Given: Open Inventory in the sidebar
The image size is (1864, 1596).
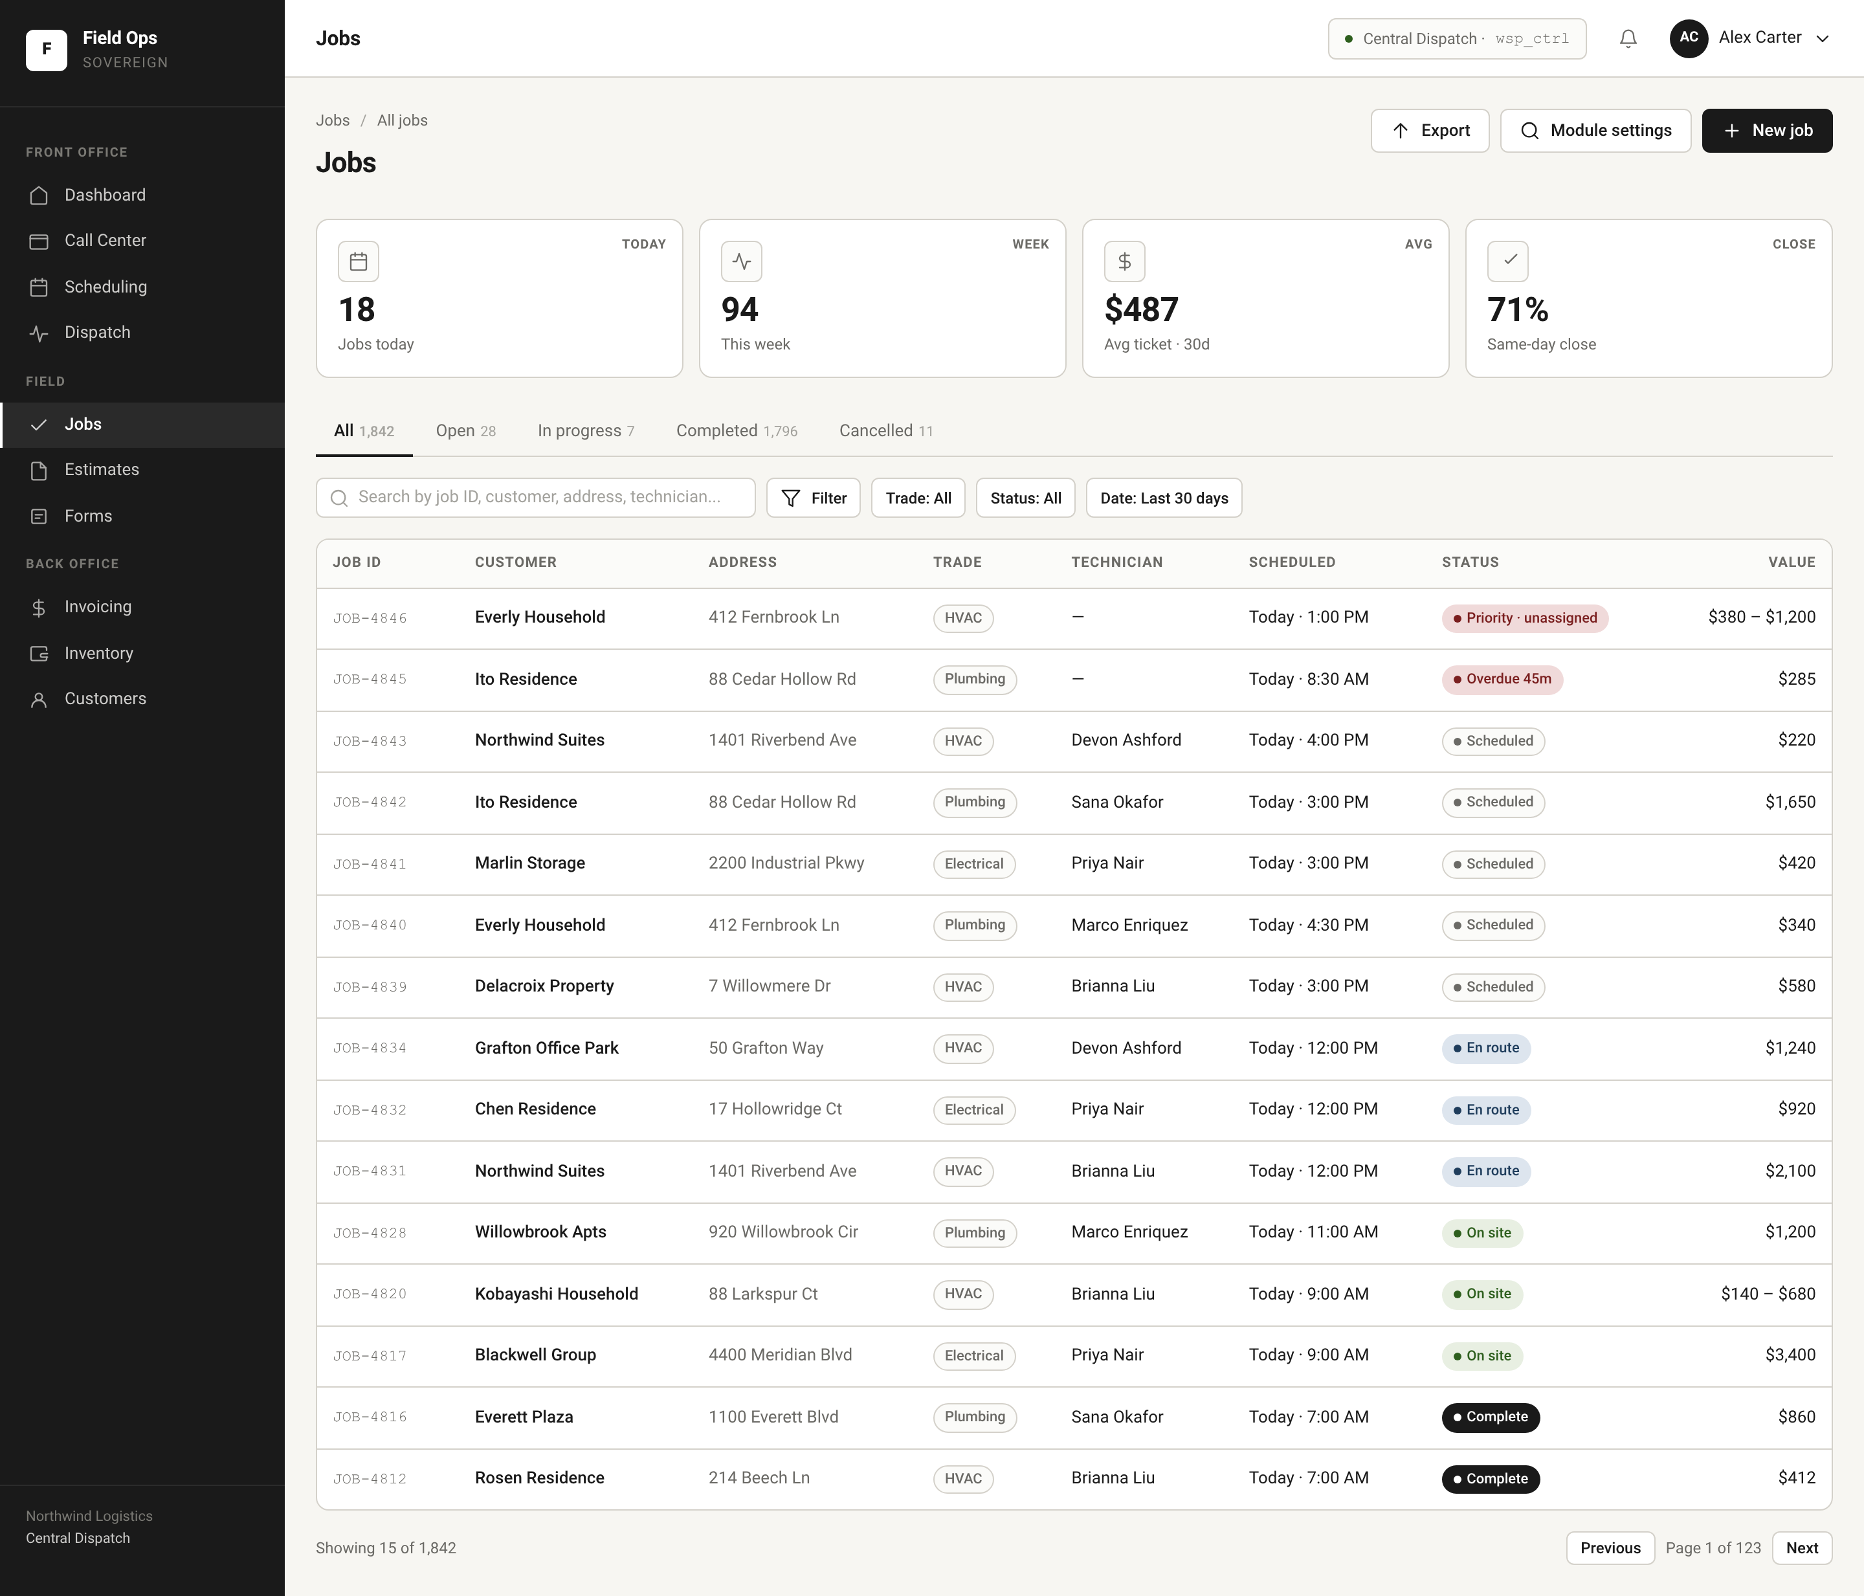Looking at the screenshot, I should tap(142, 653).
